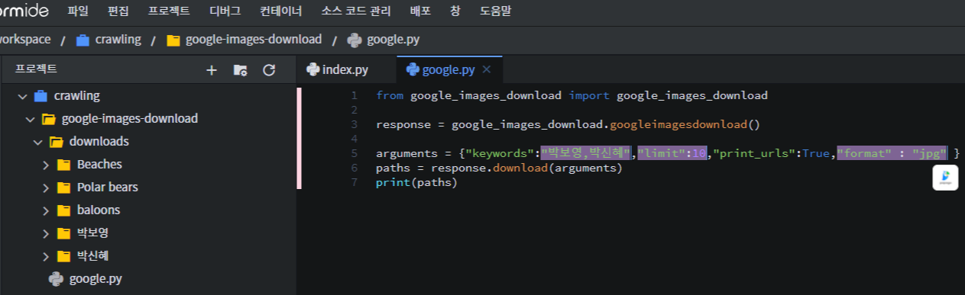
Task: Select the baloons folder
Action: [99, 210]
